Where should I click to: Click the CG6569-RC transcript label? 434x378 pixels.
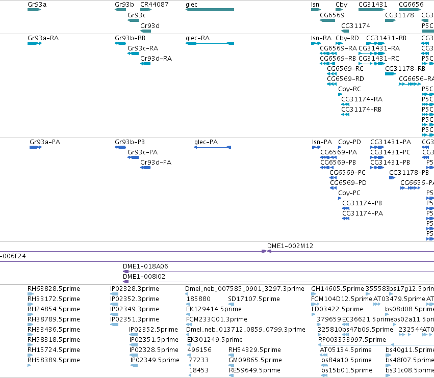[x=345, y=69]
